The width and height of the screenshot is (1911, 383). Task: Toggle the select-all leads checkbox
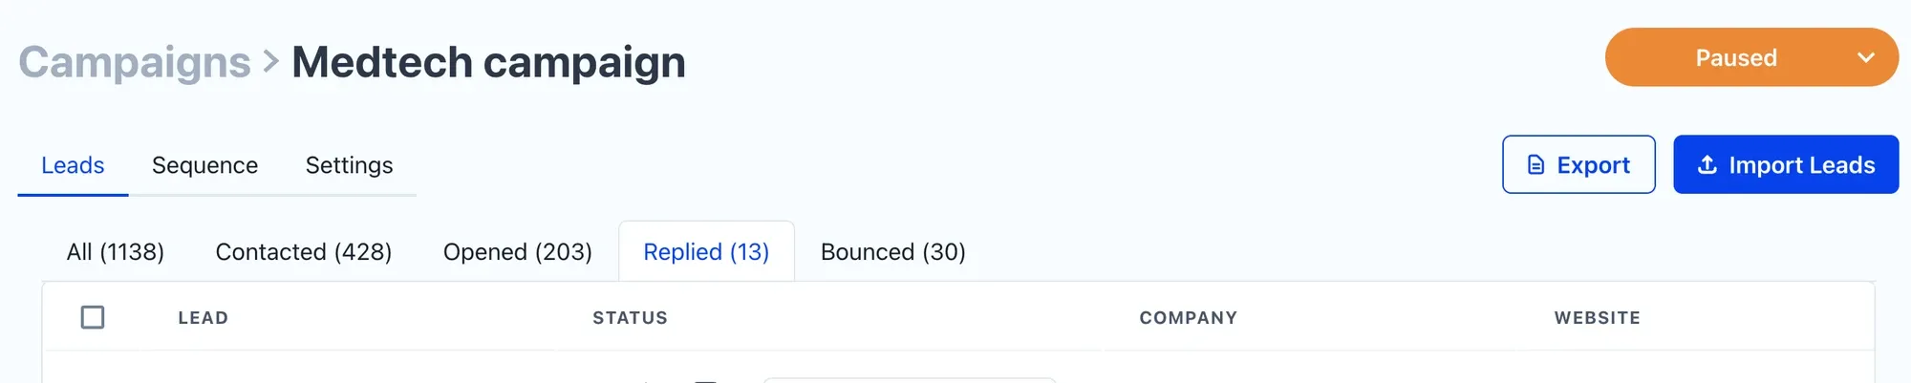coord(93,317)
